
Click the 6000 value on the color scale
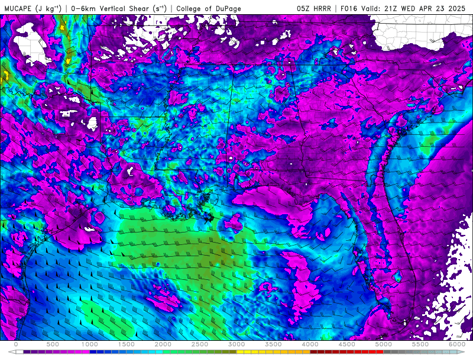pyautogui.click(x=457, y=344)
